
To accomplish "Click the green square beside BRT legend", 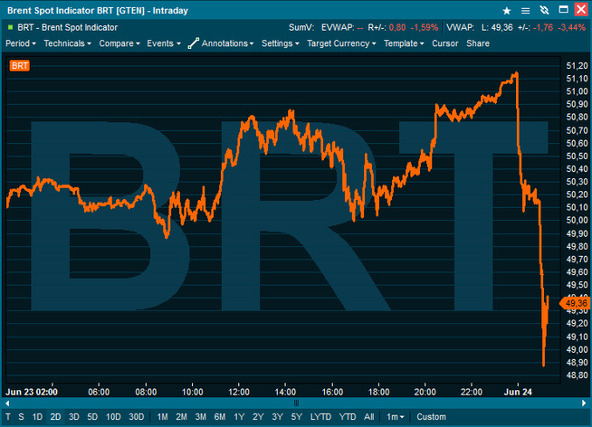I will click(x=10, y=27).
